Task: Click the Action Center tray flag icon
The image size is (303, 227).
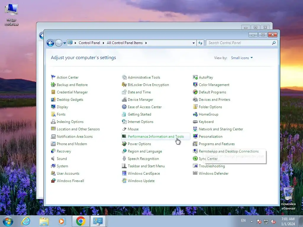Action: point(259,222)
